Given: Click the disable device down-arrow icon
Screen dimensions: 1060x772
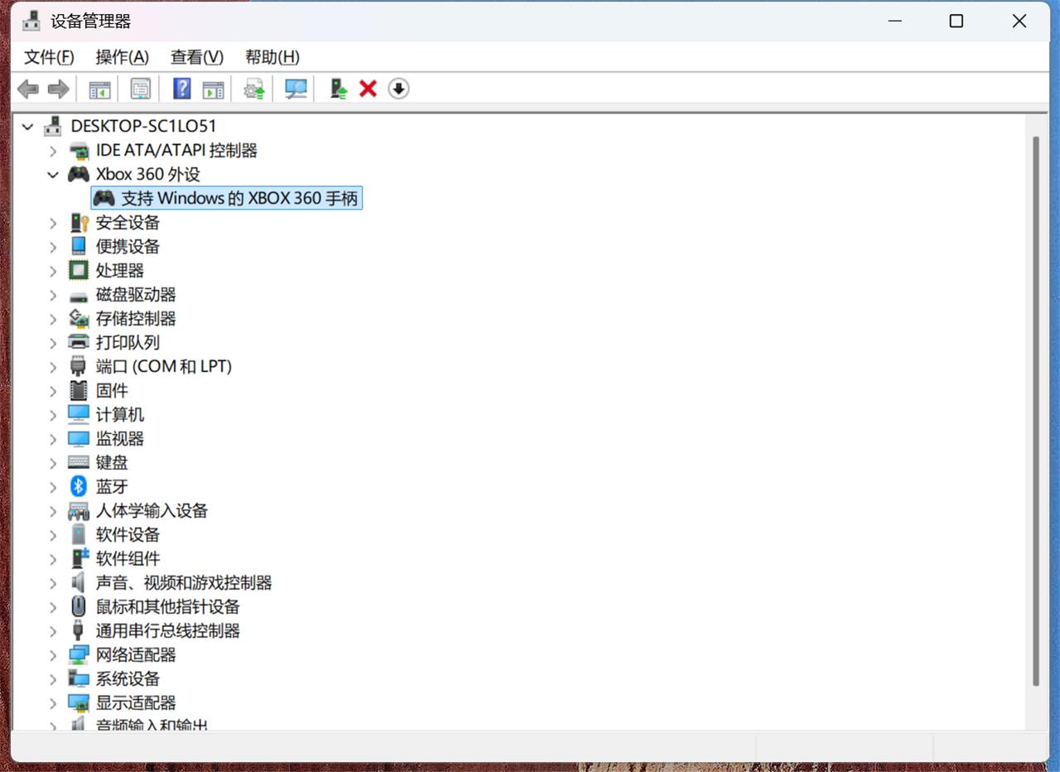Looking at the screenshot, I should [398, 89].
